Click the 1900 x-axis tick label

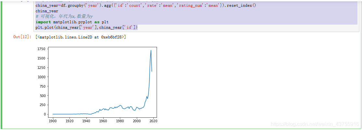coord(53,121)
